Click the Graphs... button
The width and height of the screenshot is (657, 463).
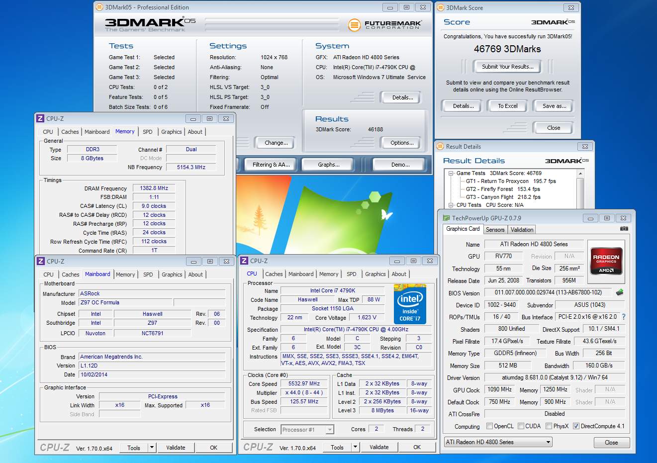[329, 165]
